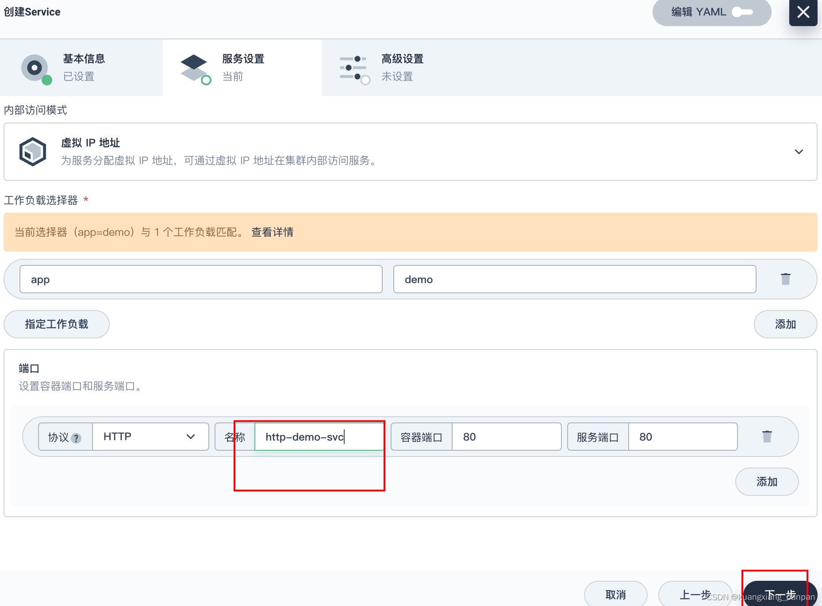Image resolution: width=822 pixels, height=606 pixels.
Task: Expand the virtual IP access mode dropdown
Action: (799, 152)
